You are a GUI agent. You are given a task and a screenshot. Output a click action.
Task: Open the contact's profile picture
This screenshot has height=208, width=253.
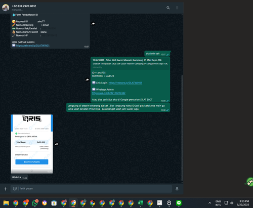(6, 8)
